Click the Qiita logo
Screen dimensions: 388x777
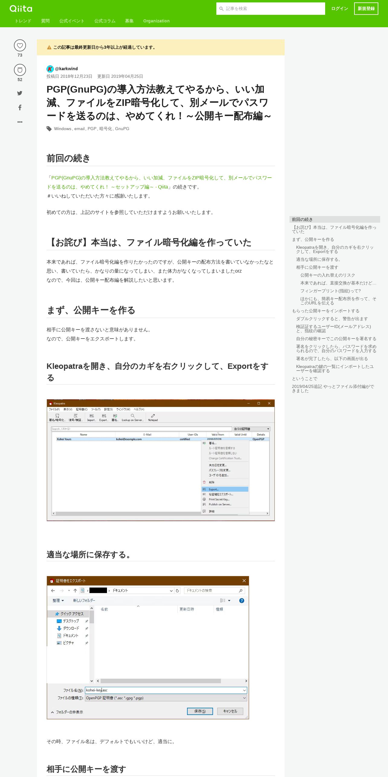pyautogui.click(x=21, y=8)
